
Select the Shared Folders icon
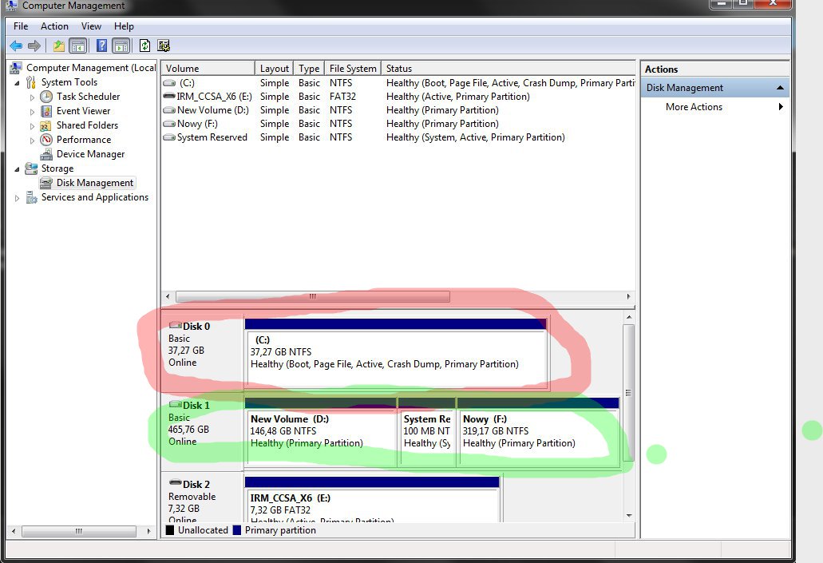coord(47,125)
